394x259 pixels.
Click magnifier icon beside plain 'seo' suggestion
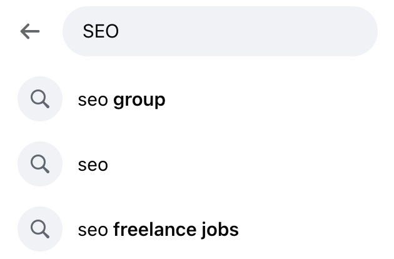pyautogui.click(x=40, y=164)
